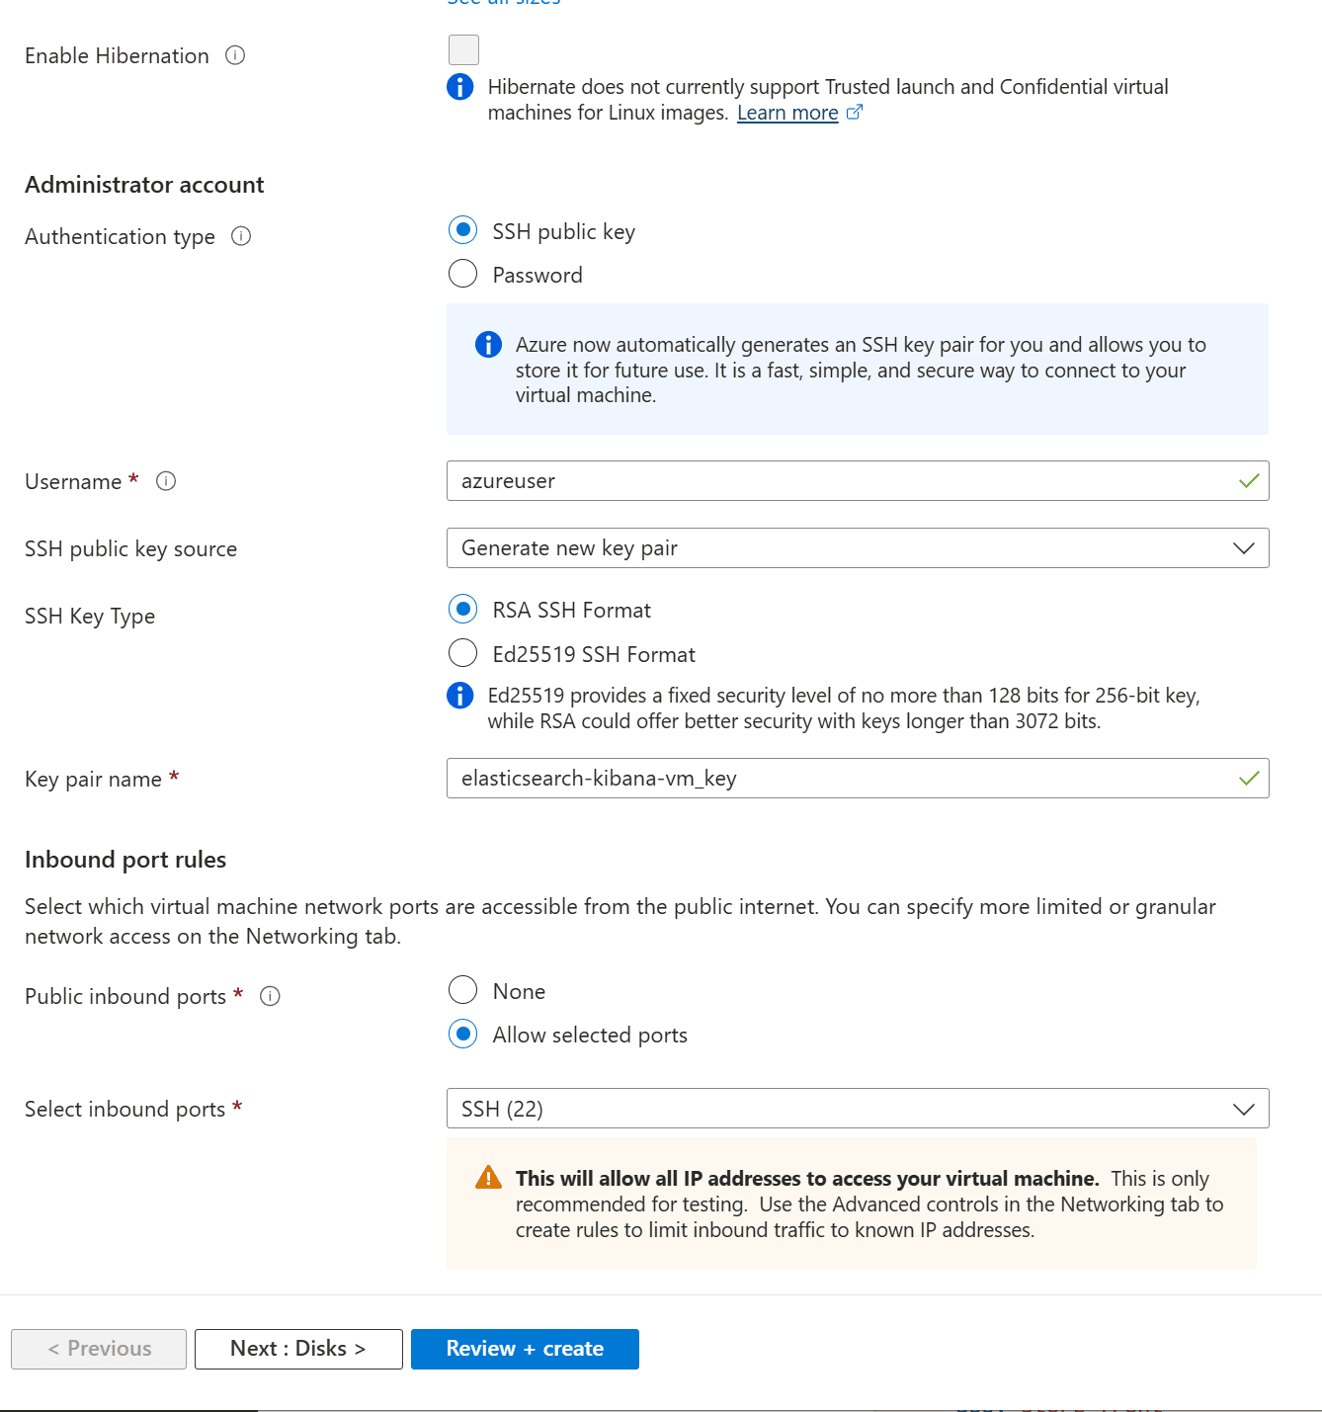Image resolution: width=1322 pixels, height=1412 pixels.
Task: Open the Authentication type tooltip icon
Action: tap(241, 236)
